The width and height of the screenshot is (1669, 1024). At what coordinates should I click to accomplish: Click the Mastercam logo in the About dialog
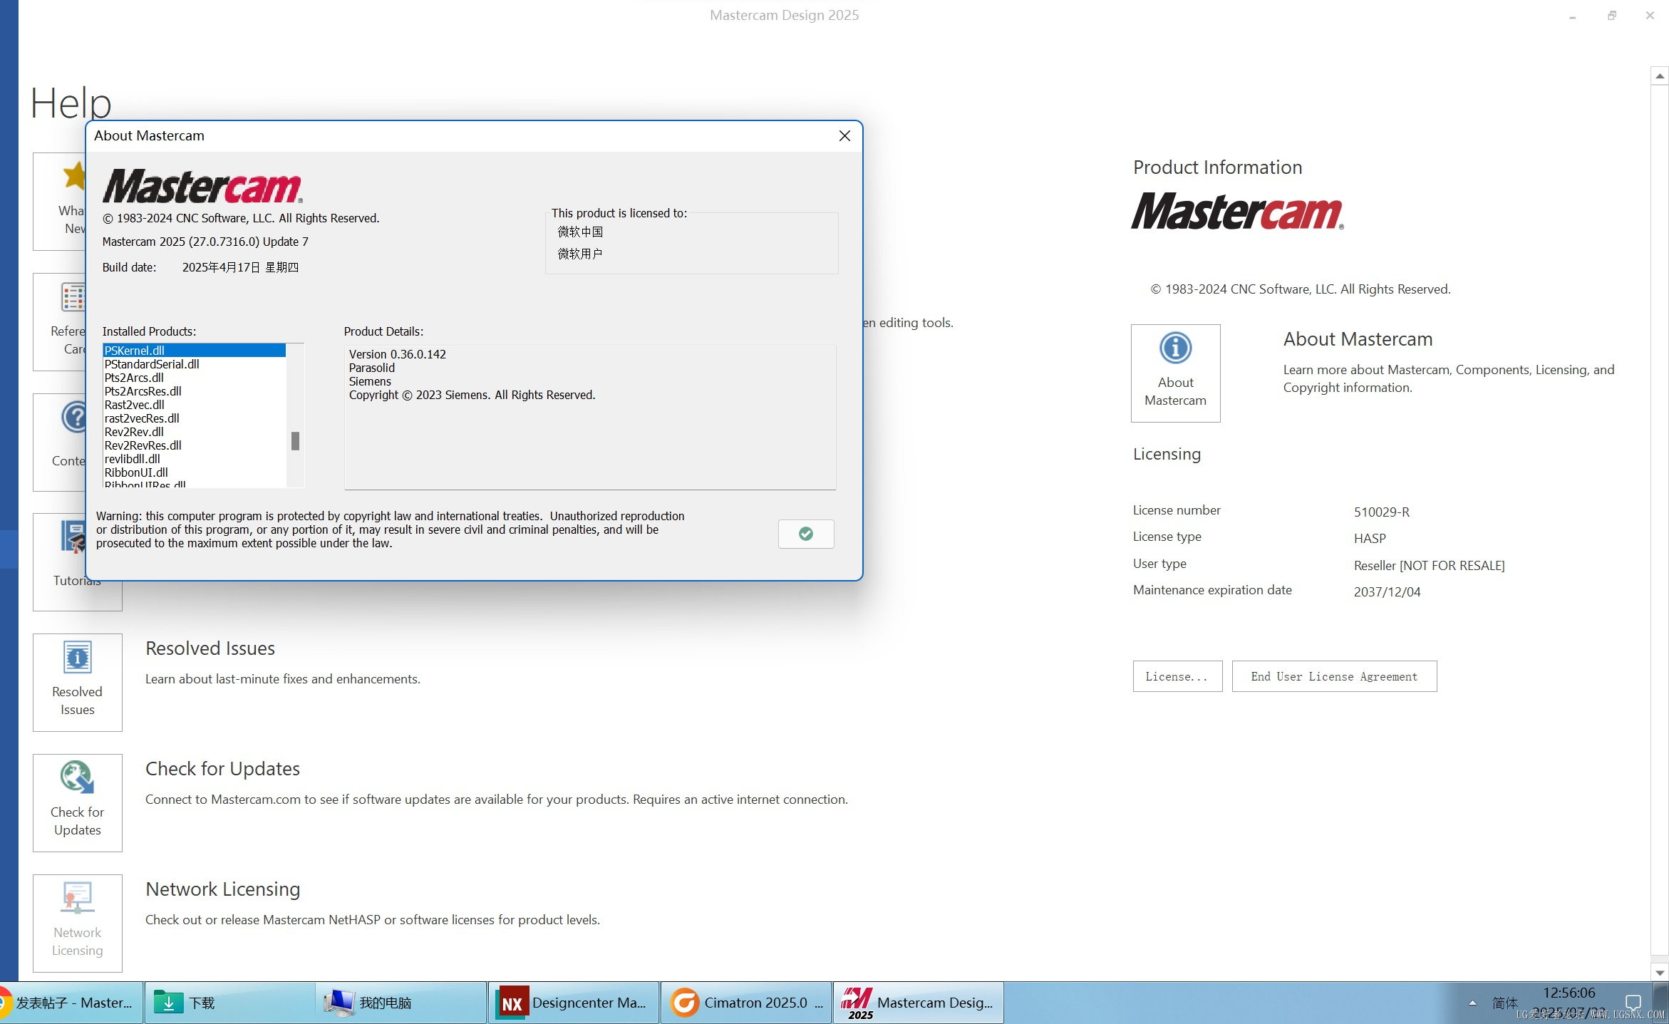[x=202, y=186]
